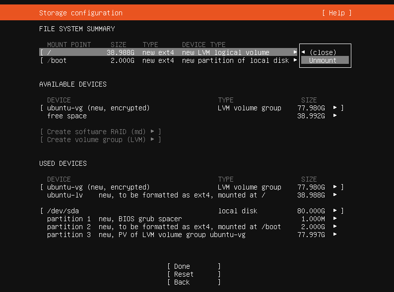Viewport: 394px width, 292px height.
Task: Open ubuntu-vg menu in Used Devices
Action: (x=335, y=187)
